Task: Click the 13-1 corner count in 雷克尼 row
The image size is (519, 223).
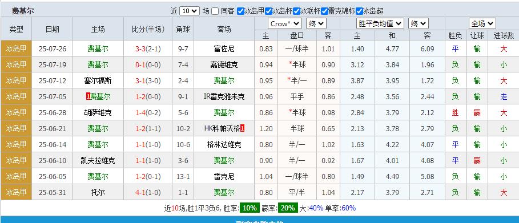Action: click(183, 176)
